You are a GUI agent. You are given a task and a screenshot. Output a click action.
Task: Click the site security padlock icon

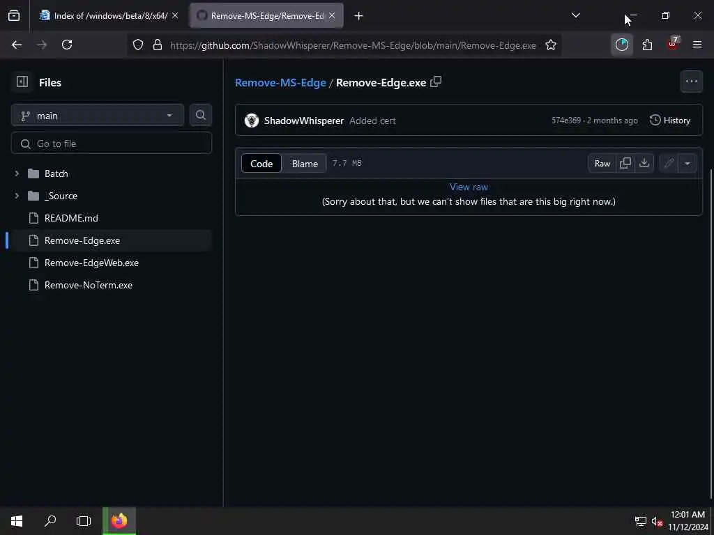pos(158,45)
